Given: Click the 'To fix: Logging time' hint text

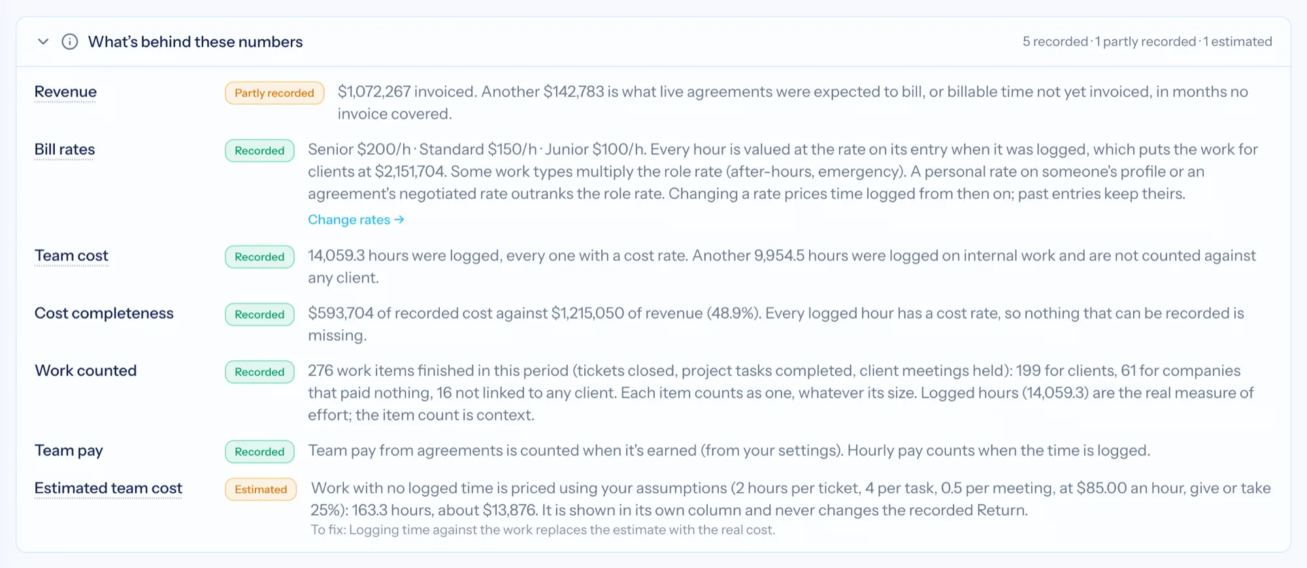Looking at the screenshot, I should (x=543, y=530).
